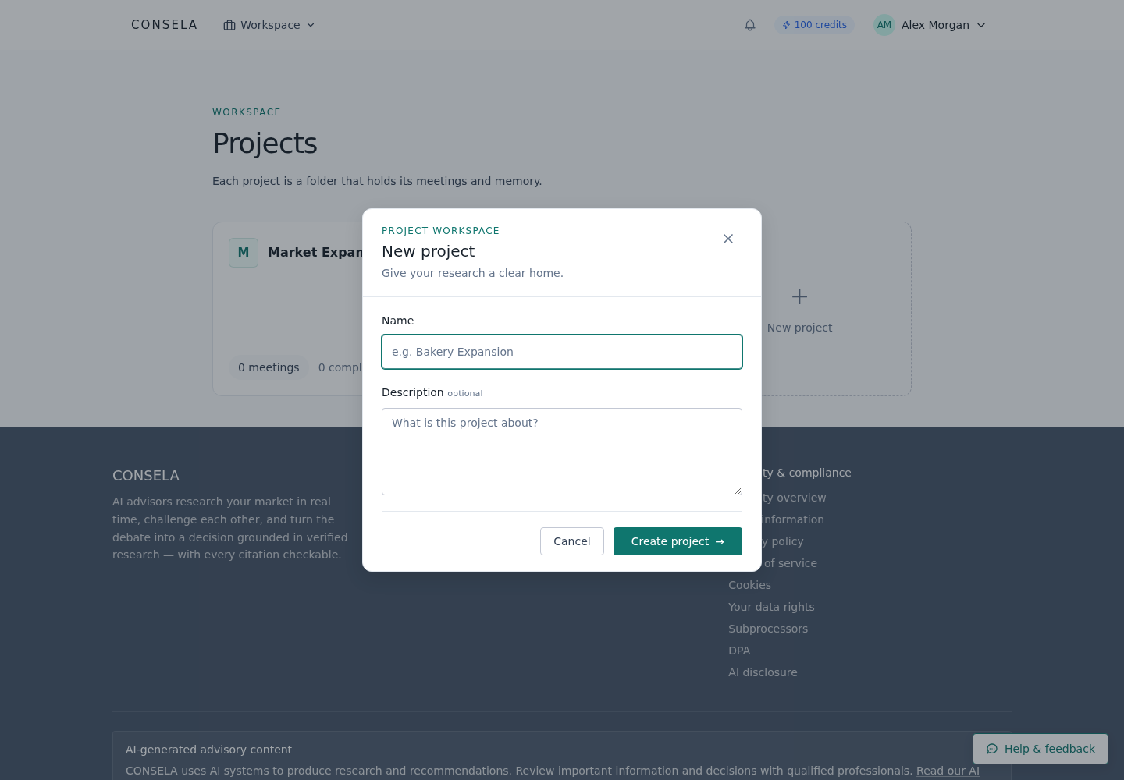The height and width of the screenshot is (780, 1124).
Task: Open the notifications bell
Action: 750,25
